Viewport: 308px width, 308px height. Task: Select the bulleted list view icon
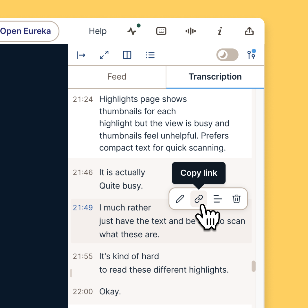point(150,55)
